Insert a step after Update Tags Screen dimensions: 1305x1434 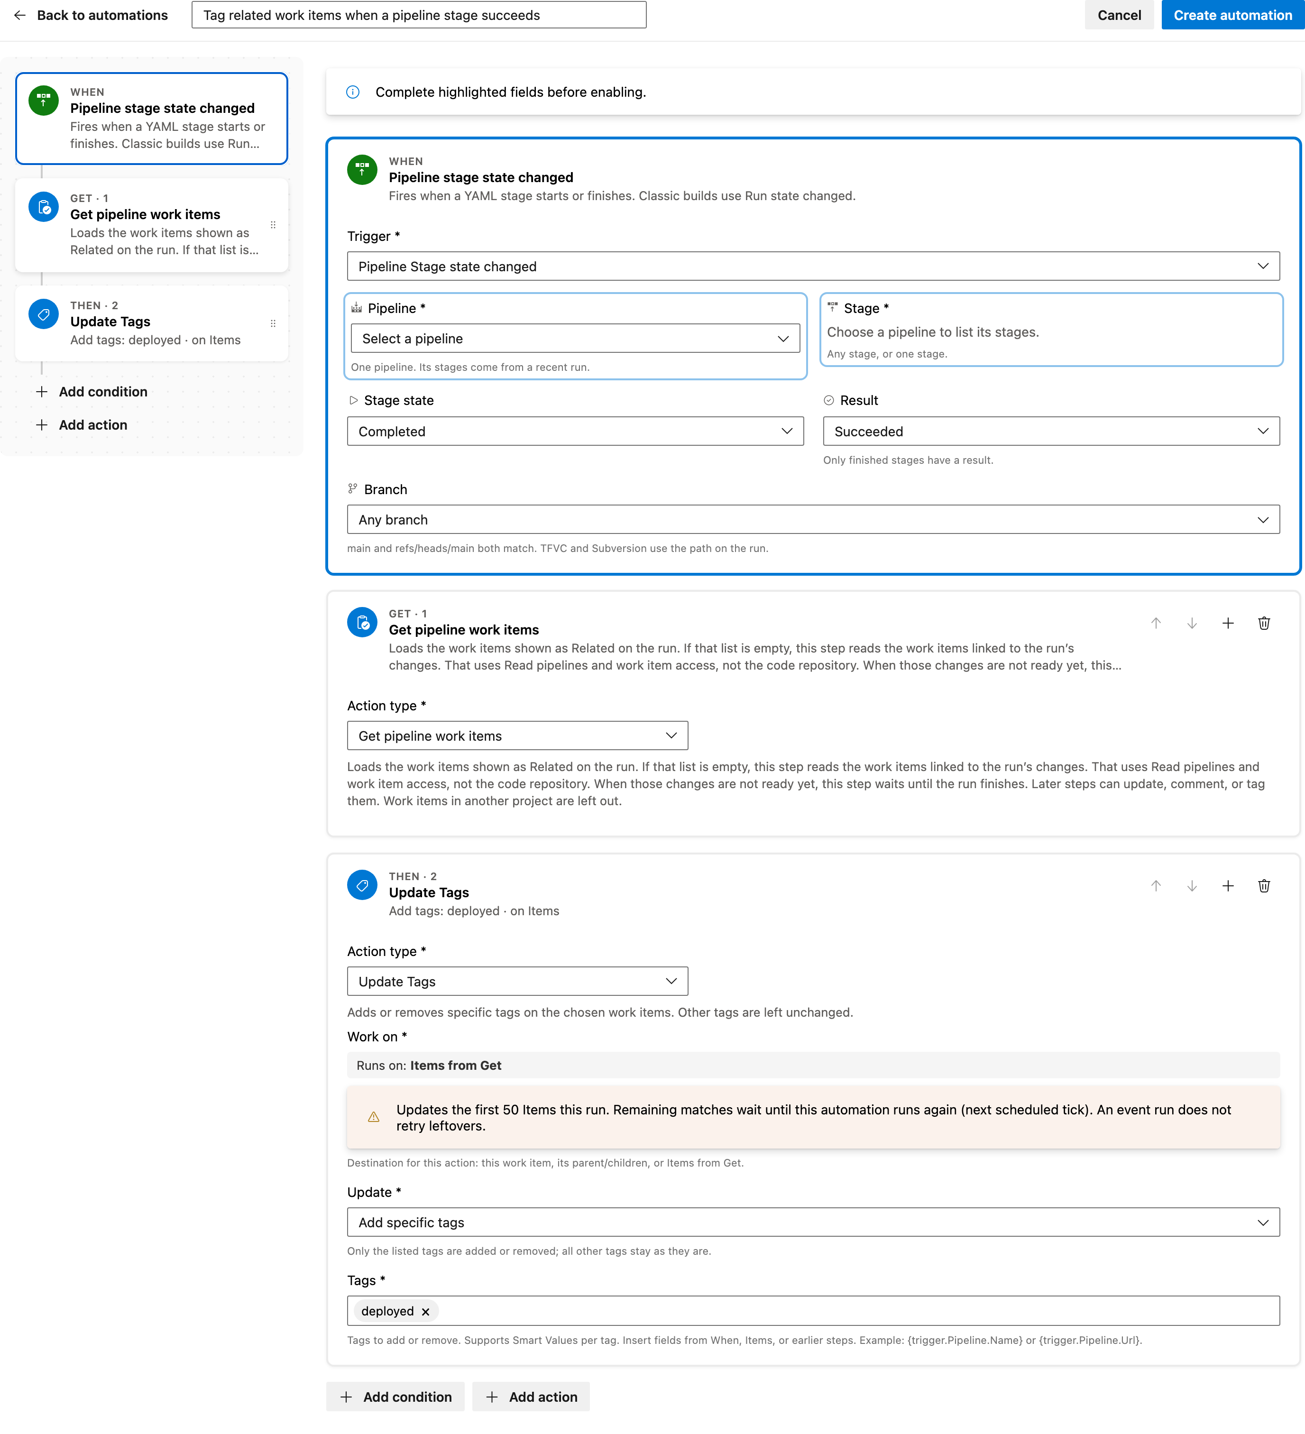point(1228,886)
